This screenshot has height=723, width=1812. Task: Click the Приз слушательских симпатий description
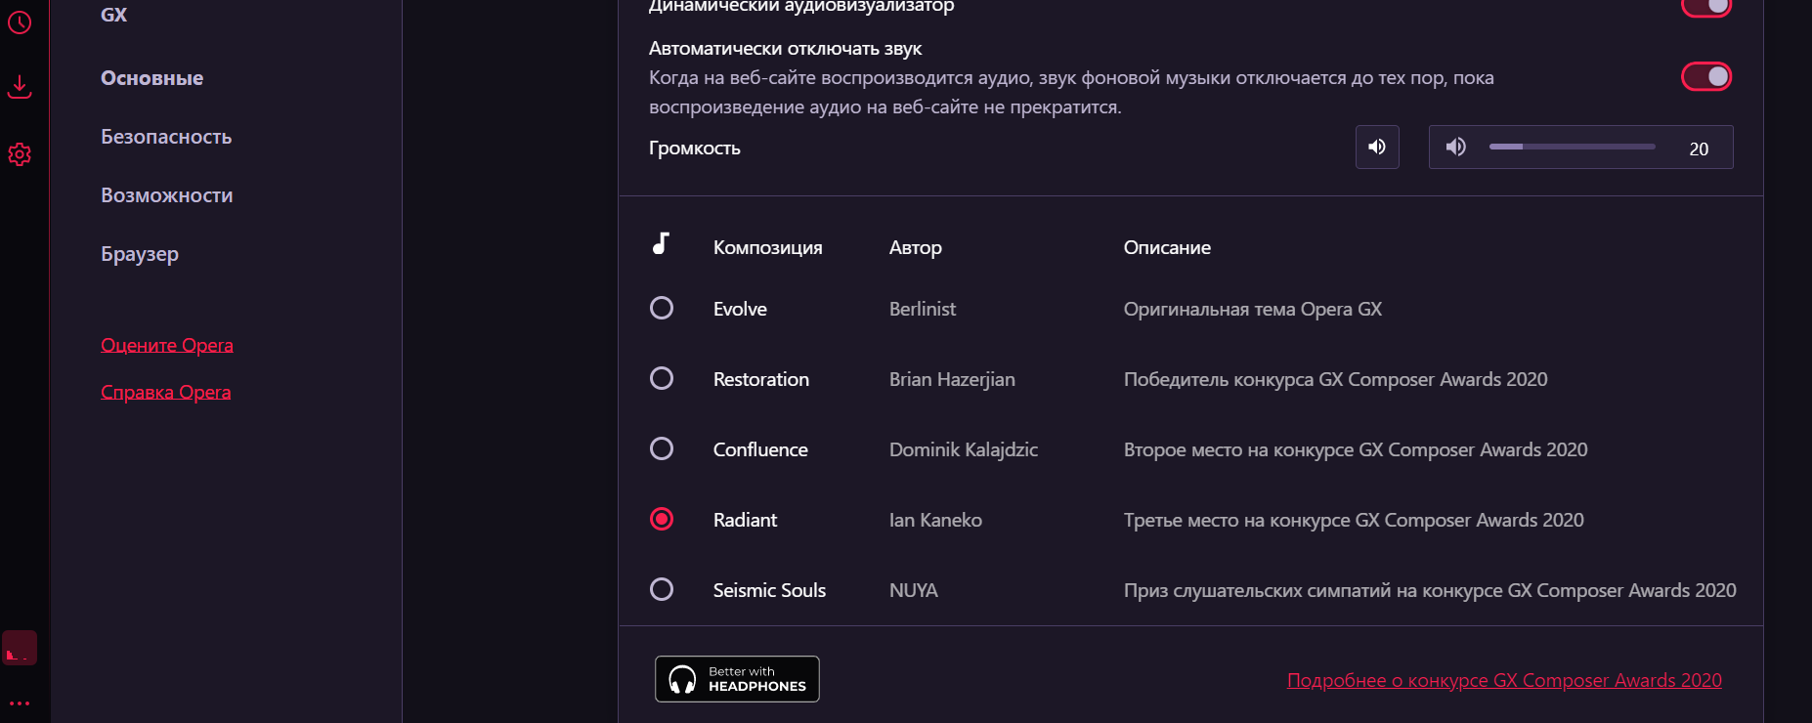(1430, 590)
